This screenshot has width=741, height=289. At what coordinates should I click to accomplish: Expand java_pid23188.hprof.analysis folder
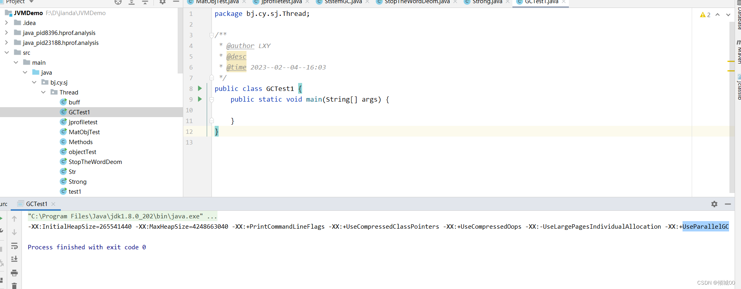coord(6,42)
